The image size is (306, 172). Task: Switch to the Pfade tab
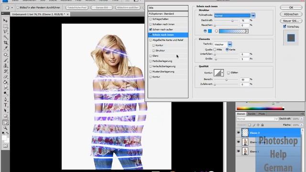pyautogui.click(x=262, y=114)
